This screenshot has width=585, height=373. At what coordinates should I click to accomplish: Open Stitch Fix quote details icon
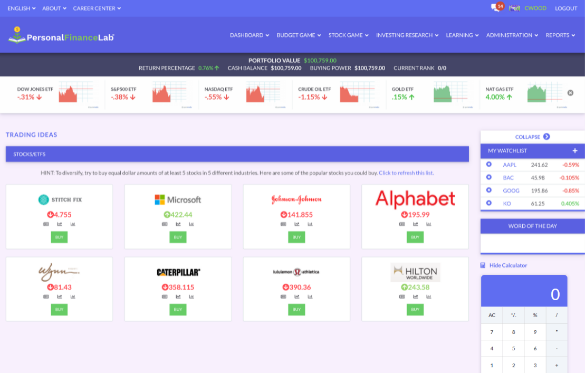[46, 224]
